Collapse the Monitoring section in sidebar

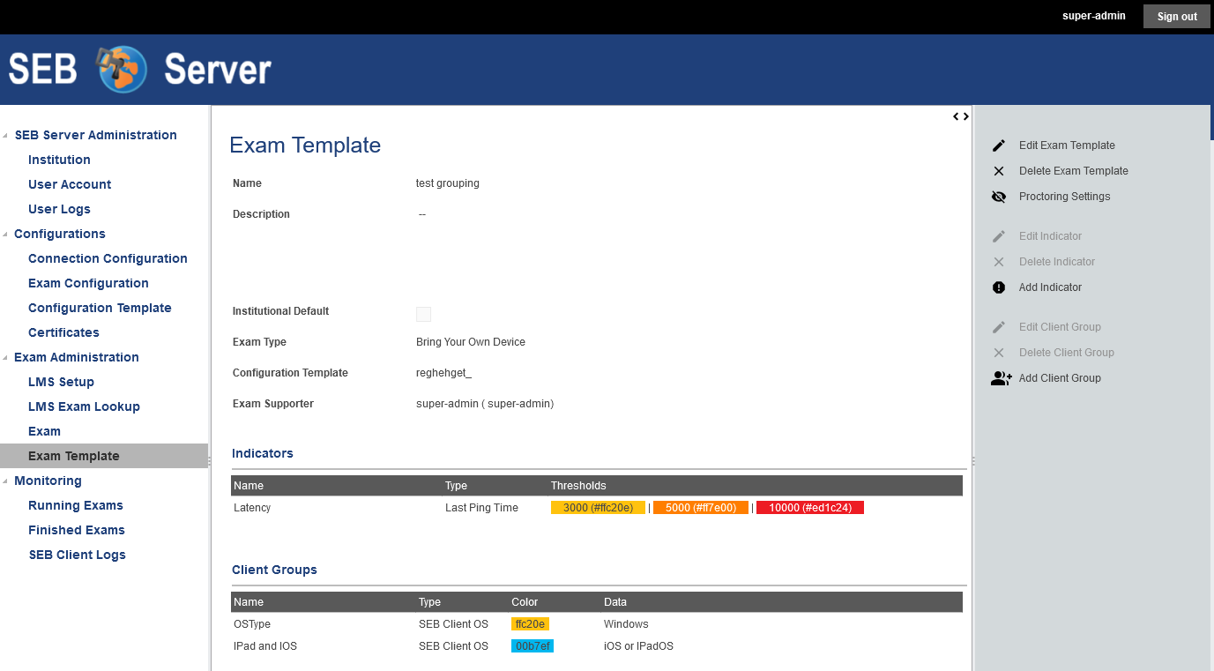coord(6,481)
